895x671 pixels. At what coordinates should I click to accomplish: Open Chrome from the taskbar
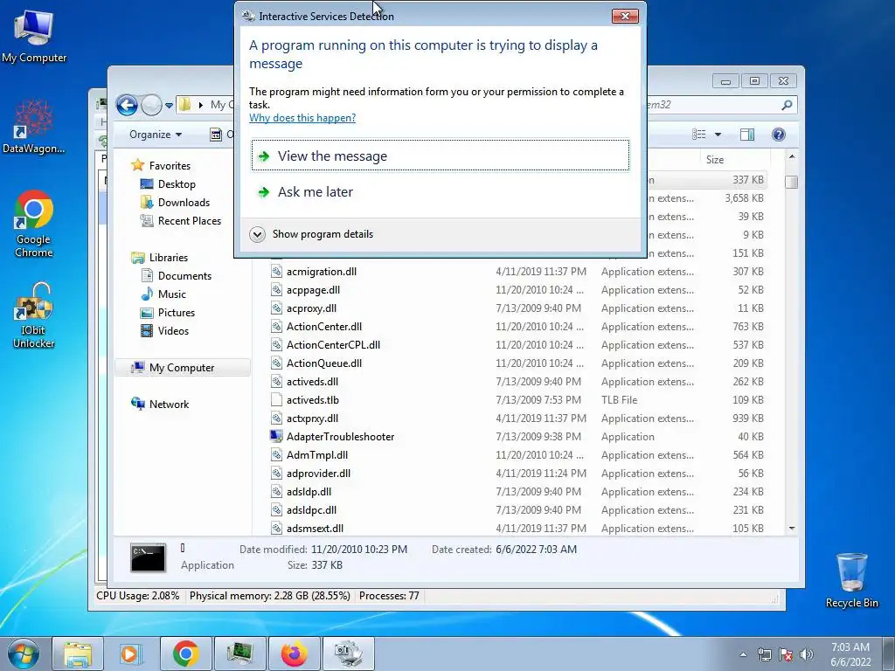tap(185, 654)
